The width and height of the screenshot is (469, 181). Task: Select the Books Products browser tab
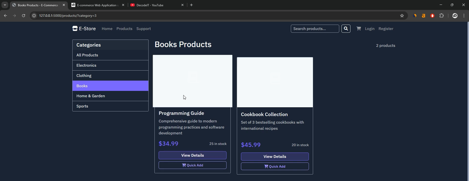click(38, 5)
